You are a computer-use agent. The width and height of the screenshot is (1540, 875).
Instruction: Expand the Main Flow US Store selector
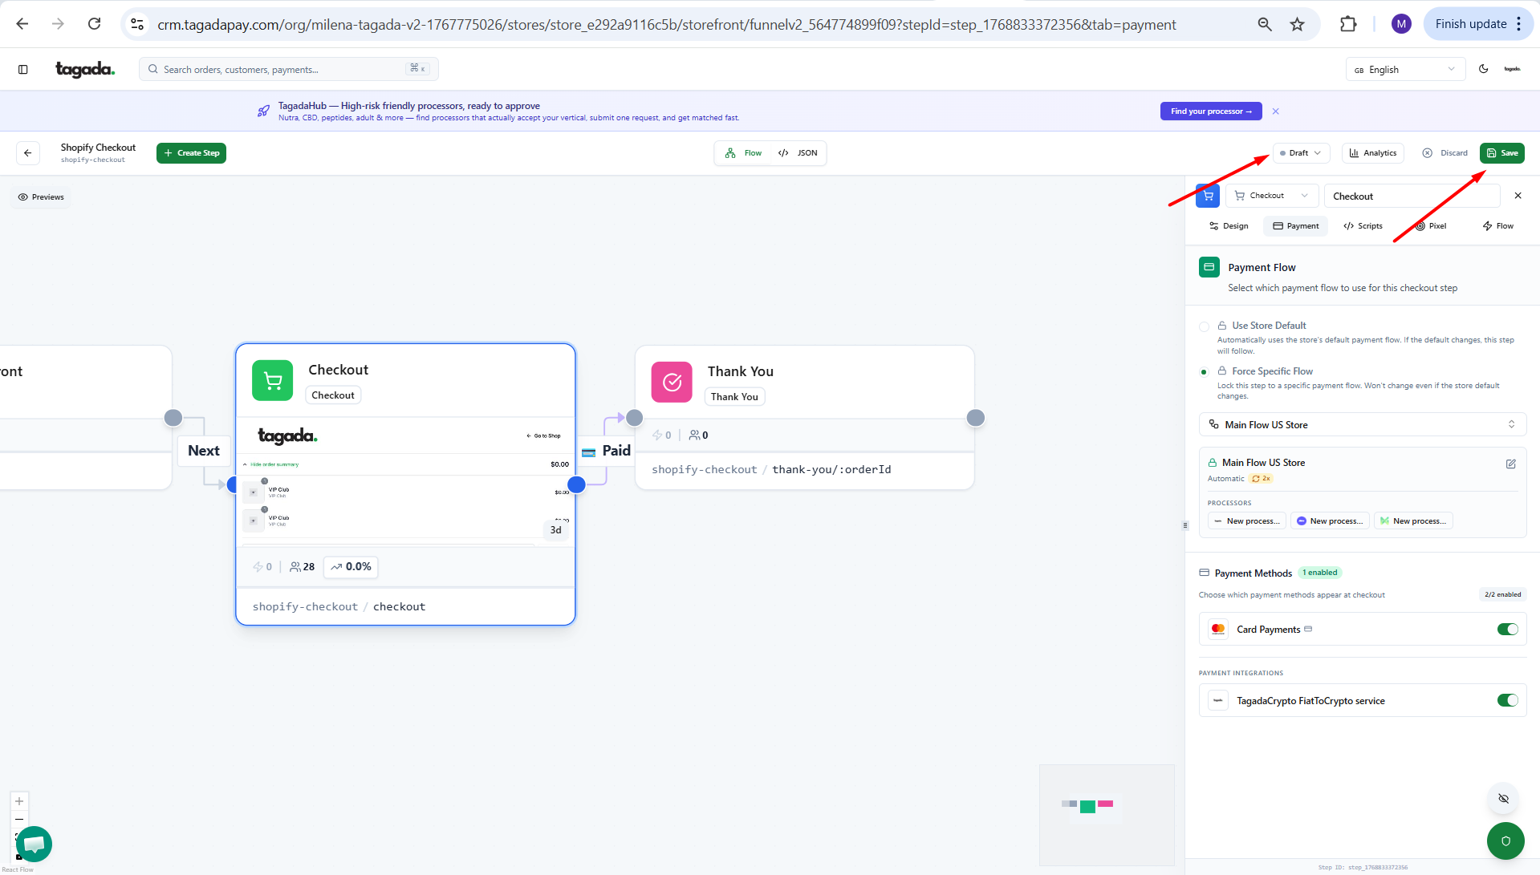(1362, 425)
